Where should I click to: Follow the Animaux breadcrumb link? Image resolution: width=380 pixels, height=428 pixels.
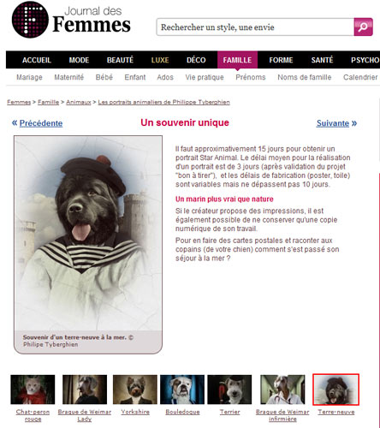(x=79, y=102)
